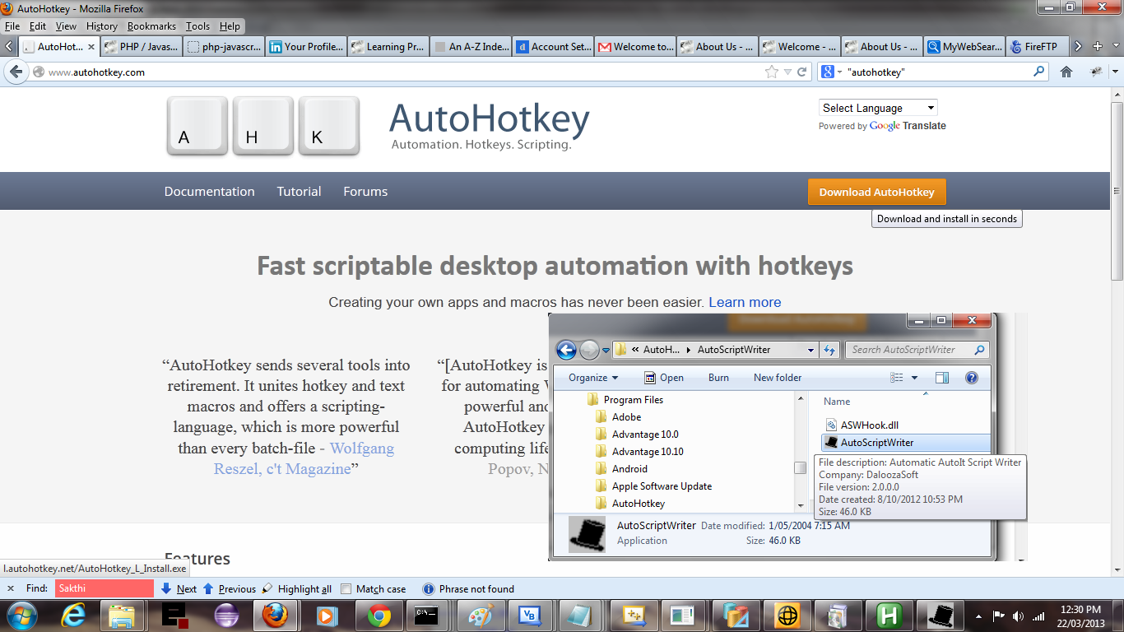Open the File menu
The width and height of the screenshot is (1124, 632).
(x=12, y=26)
